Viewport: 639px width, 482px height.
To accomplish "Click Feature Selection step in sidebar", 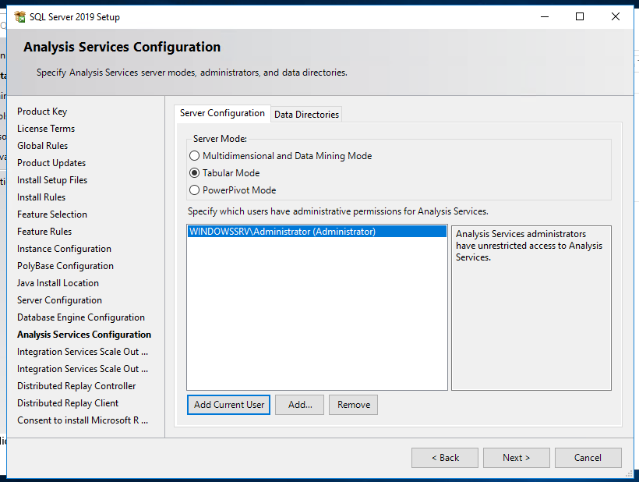I will click(x=52, y=214).
